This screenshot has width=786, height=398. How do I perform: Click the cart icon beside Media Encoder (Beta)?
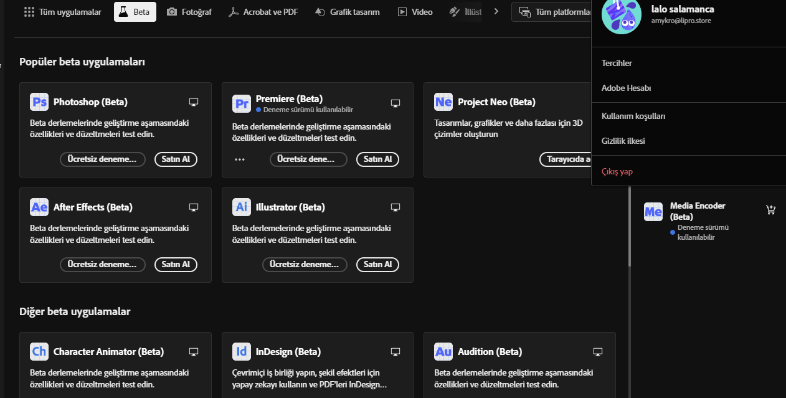[x=771, y=210]
